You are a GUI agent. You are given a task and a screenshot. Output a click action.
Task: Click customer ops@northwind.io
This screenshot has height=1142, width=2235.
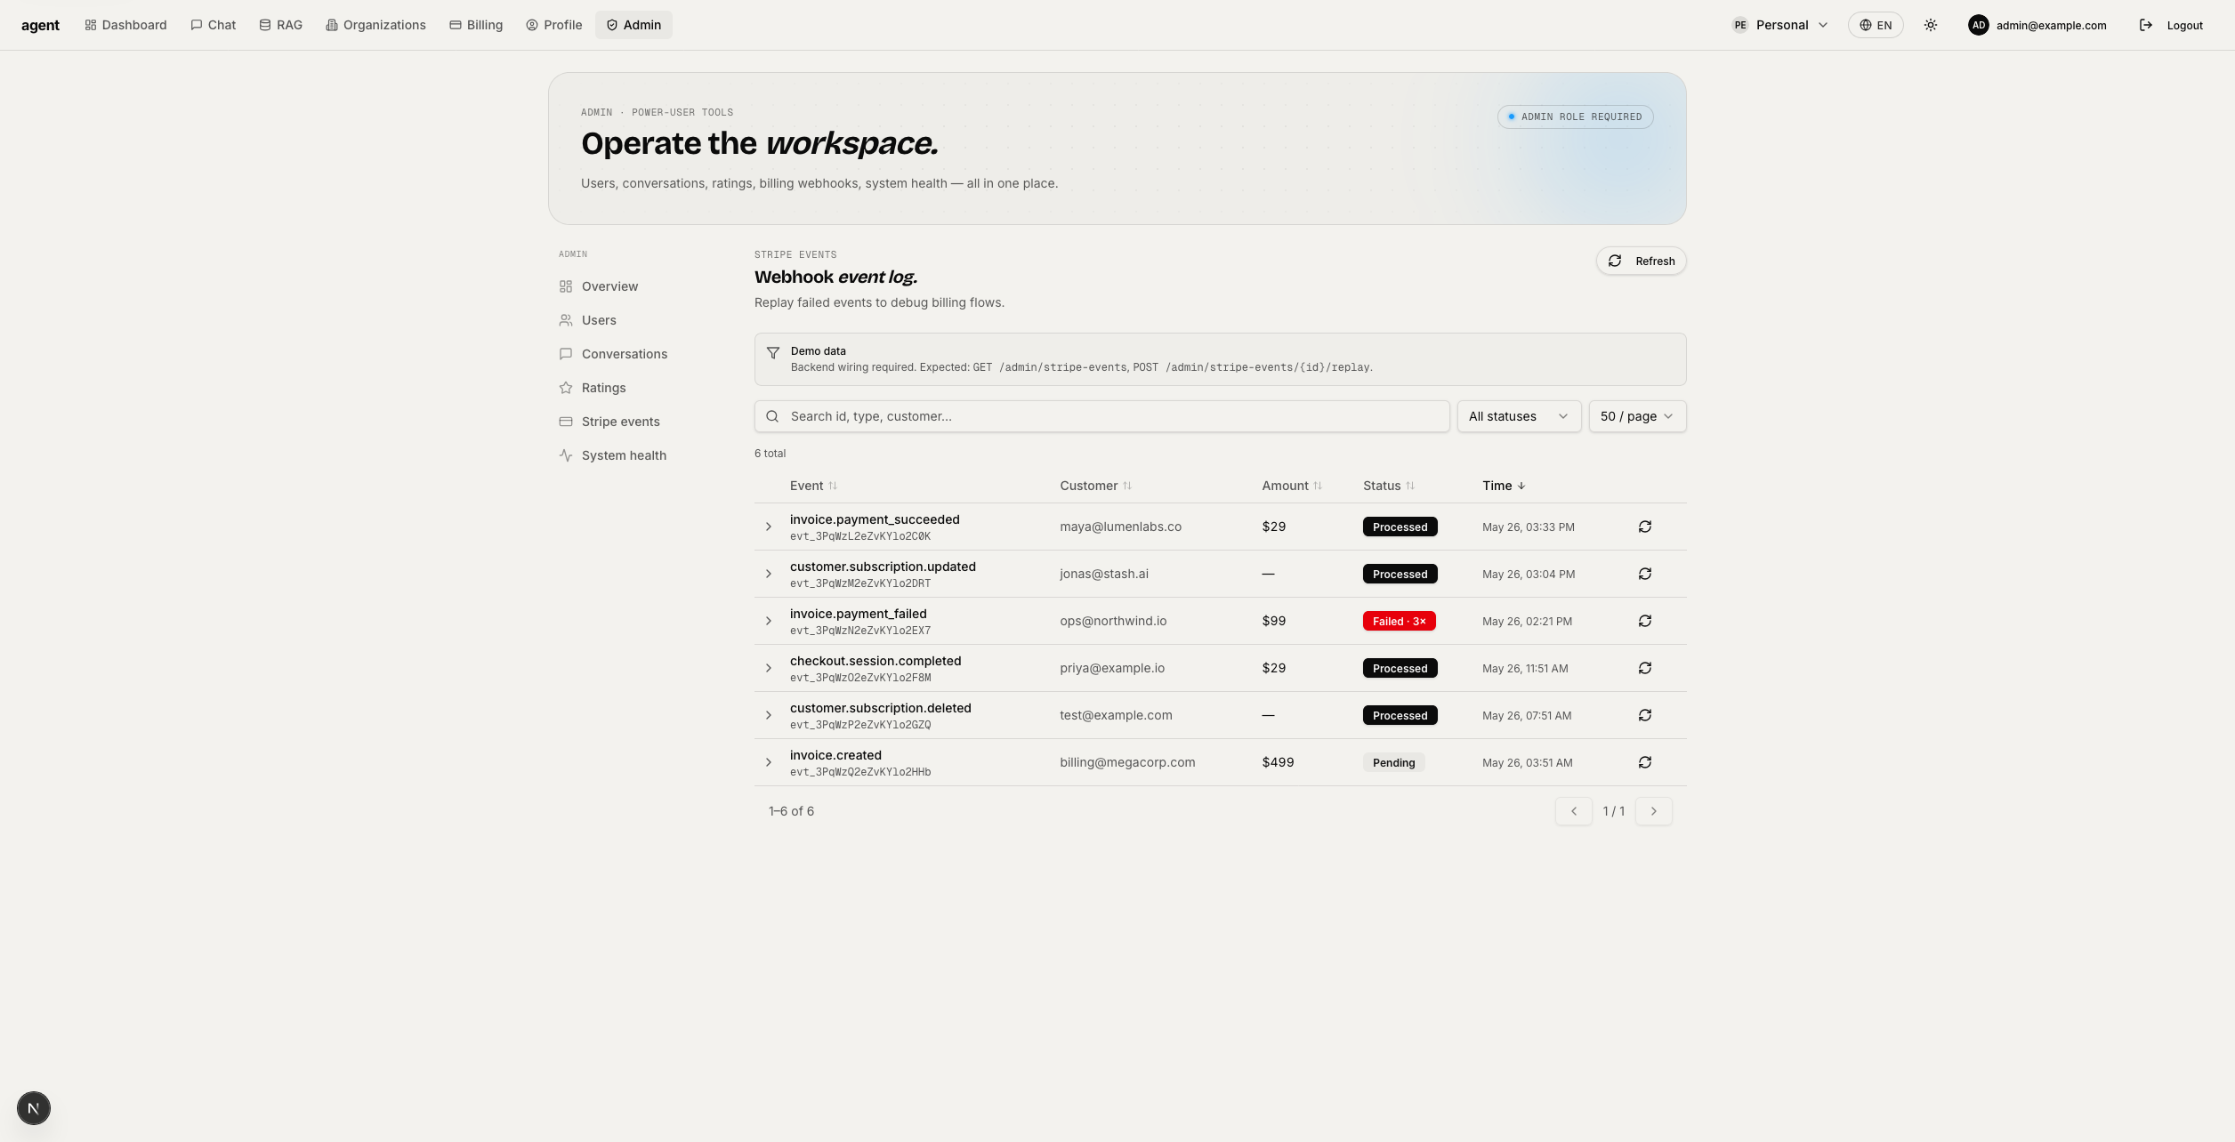click(x=1113, y=621)
